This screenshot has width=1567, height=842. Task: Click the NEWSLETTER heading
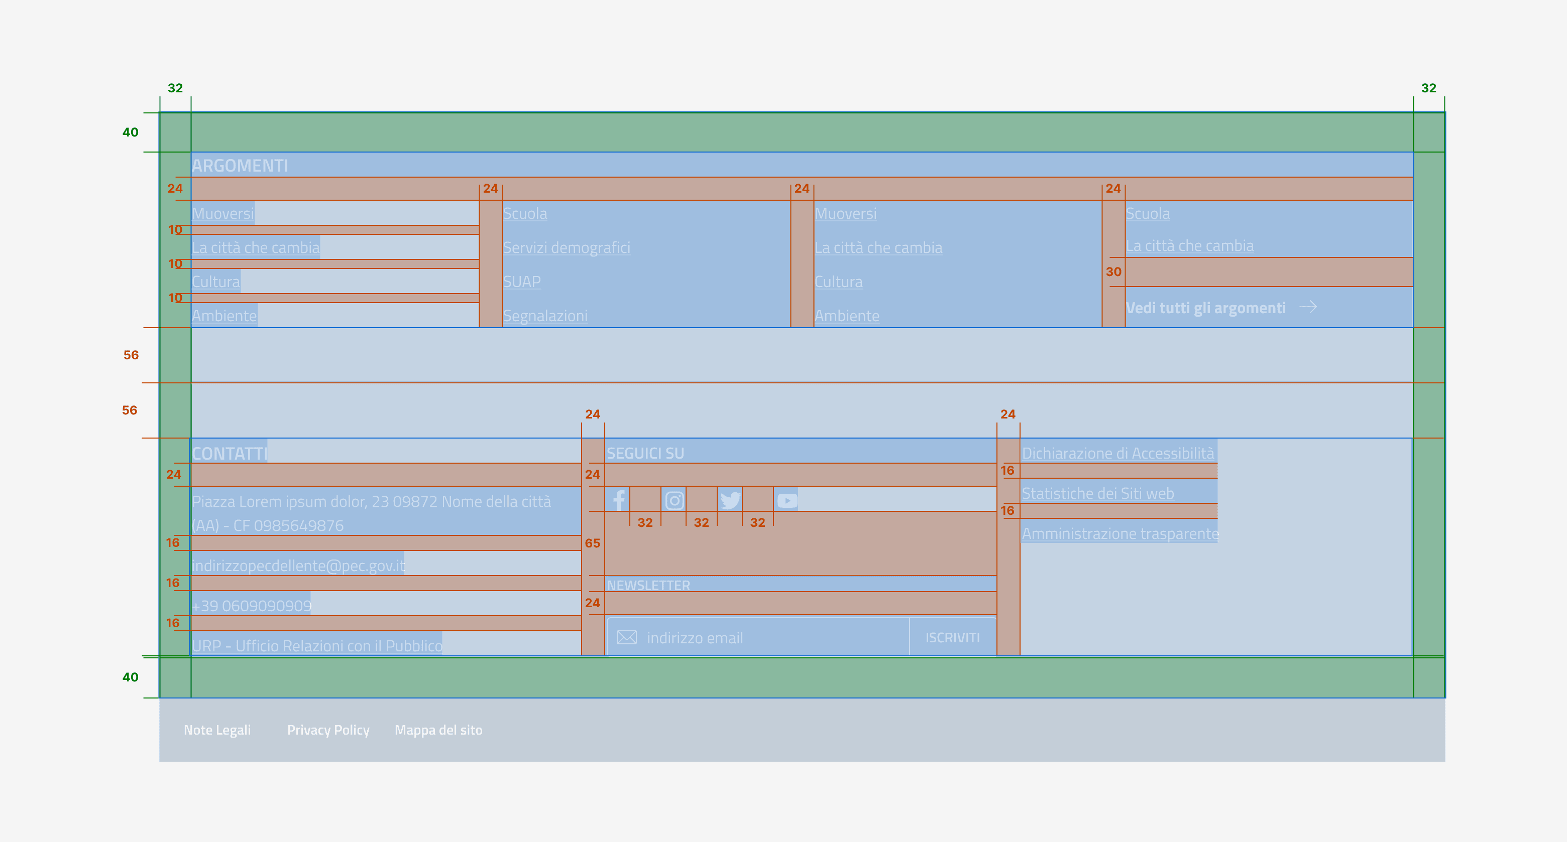click(x=648, y=585)
